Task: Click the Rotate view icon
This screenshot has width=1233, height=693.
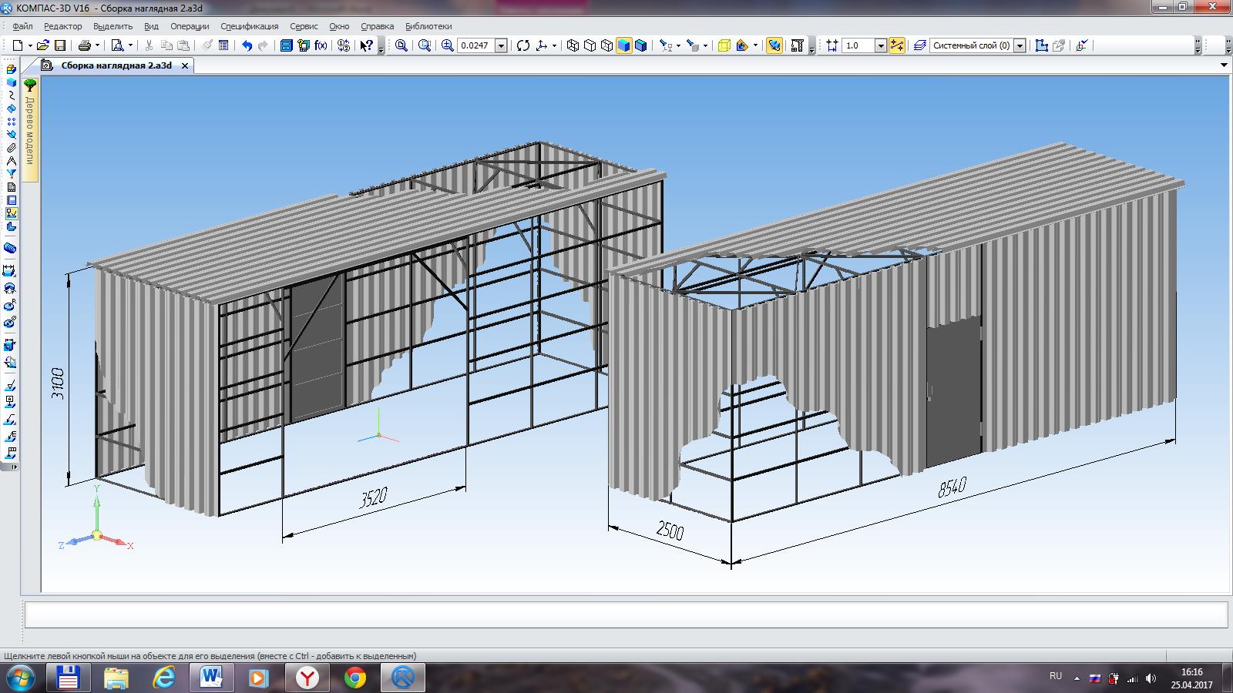Action: [x=523, y=45]
